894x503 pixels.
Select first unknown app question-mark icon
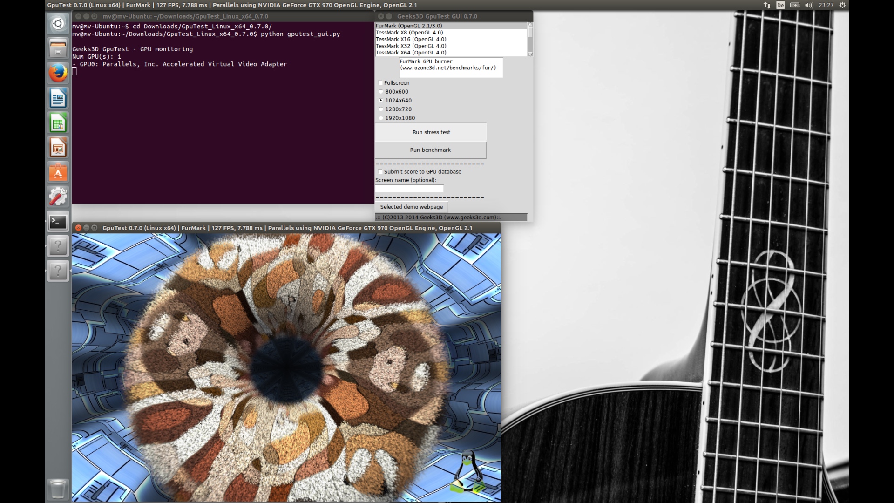[x=58, y=246]
